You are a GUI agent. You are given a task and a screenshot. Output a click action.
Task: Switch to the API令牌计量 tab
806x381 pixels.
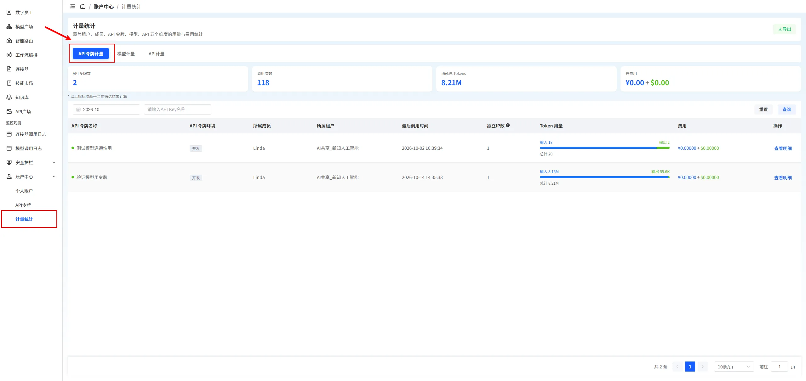91,53
